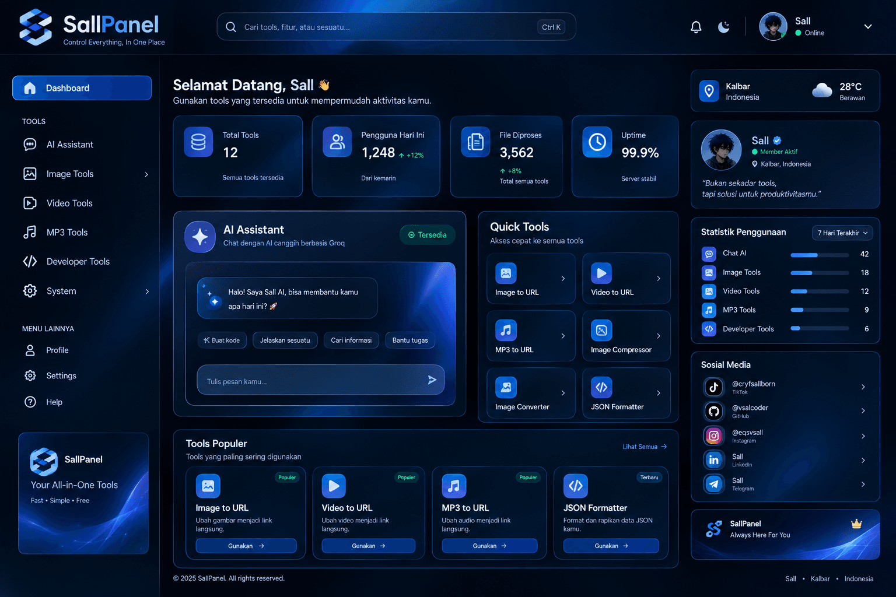Click the Tersedia status badge
896x597 pixels.
(x=428, y=235)
